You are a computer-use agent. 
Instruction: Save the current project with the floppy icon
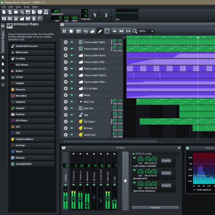click(28, 12)
